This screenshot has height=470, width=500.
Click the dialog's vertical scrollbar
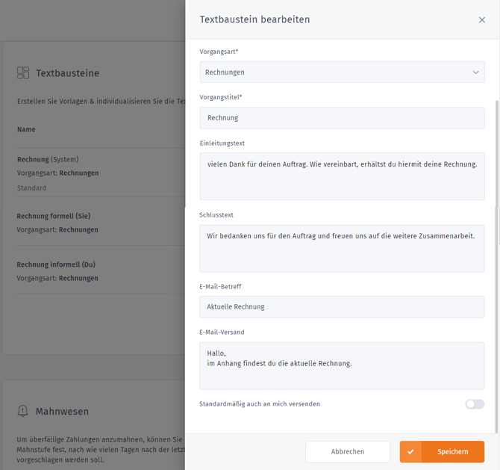click(496, 262)
